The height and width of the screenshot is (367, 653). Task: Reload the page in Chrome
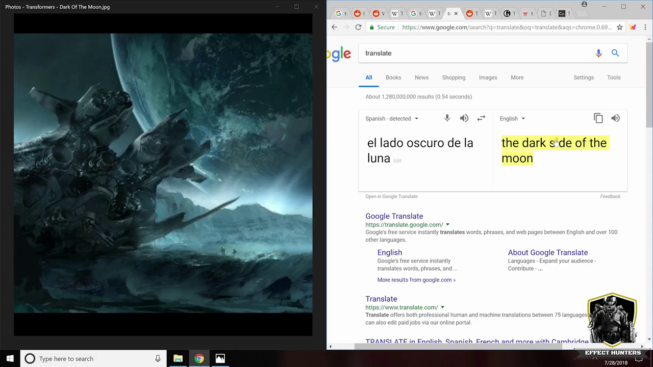358,28
